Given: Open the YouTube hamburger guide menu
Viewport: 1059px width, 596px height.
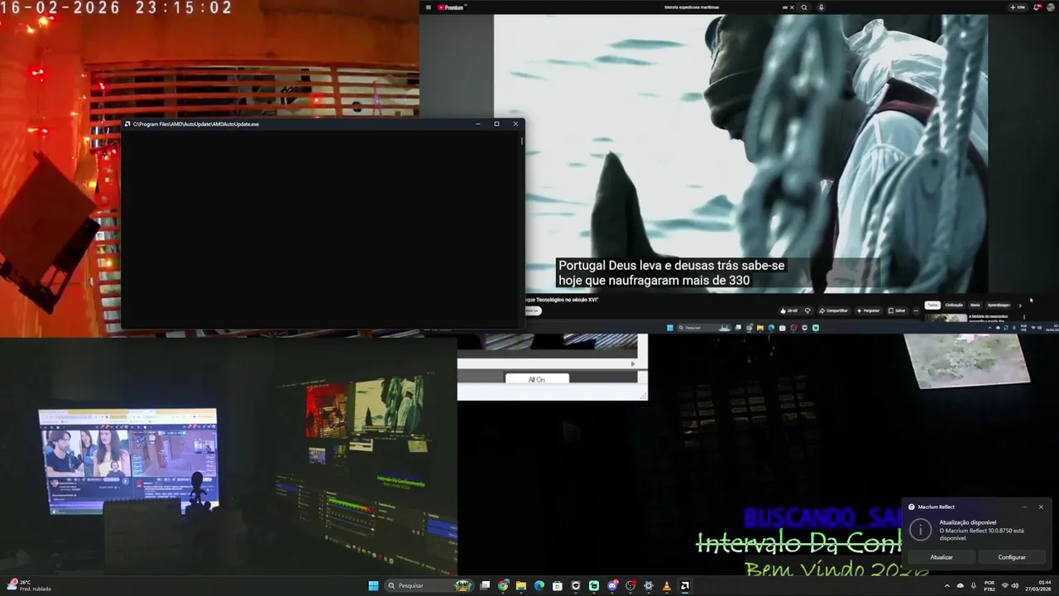Looking at the screenshot, I should [x=428, y=7].
